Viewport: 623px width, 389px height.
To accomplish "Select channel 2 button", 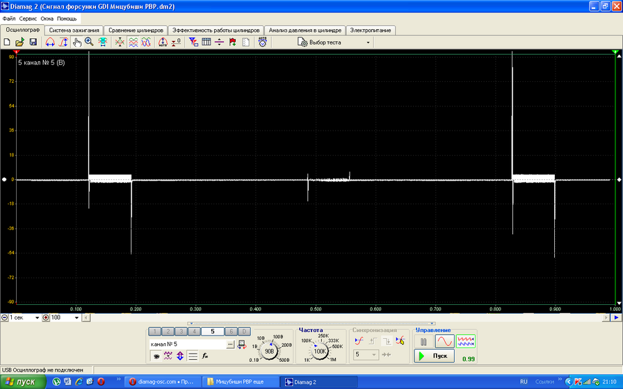I will tap(168, 331).
